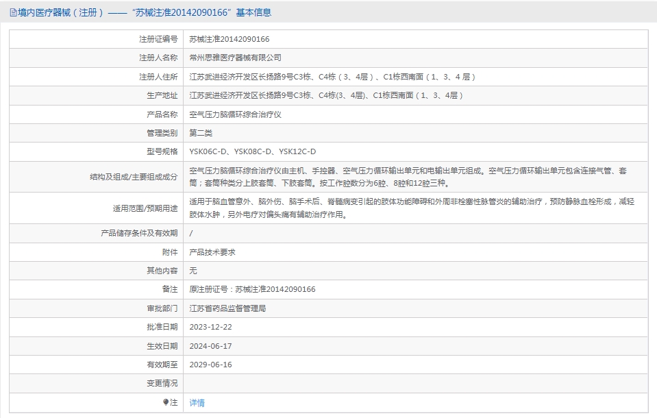The height and width of the screenshot is (418, 657).
Task: Click the 其他内容 label
Action: [162, 271]
